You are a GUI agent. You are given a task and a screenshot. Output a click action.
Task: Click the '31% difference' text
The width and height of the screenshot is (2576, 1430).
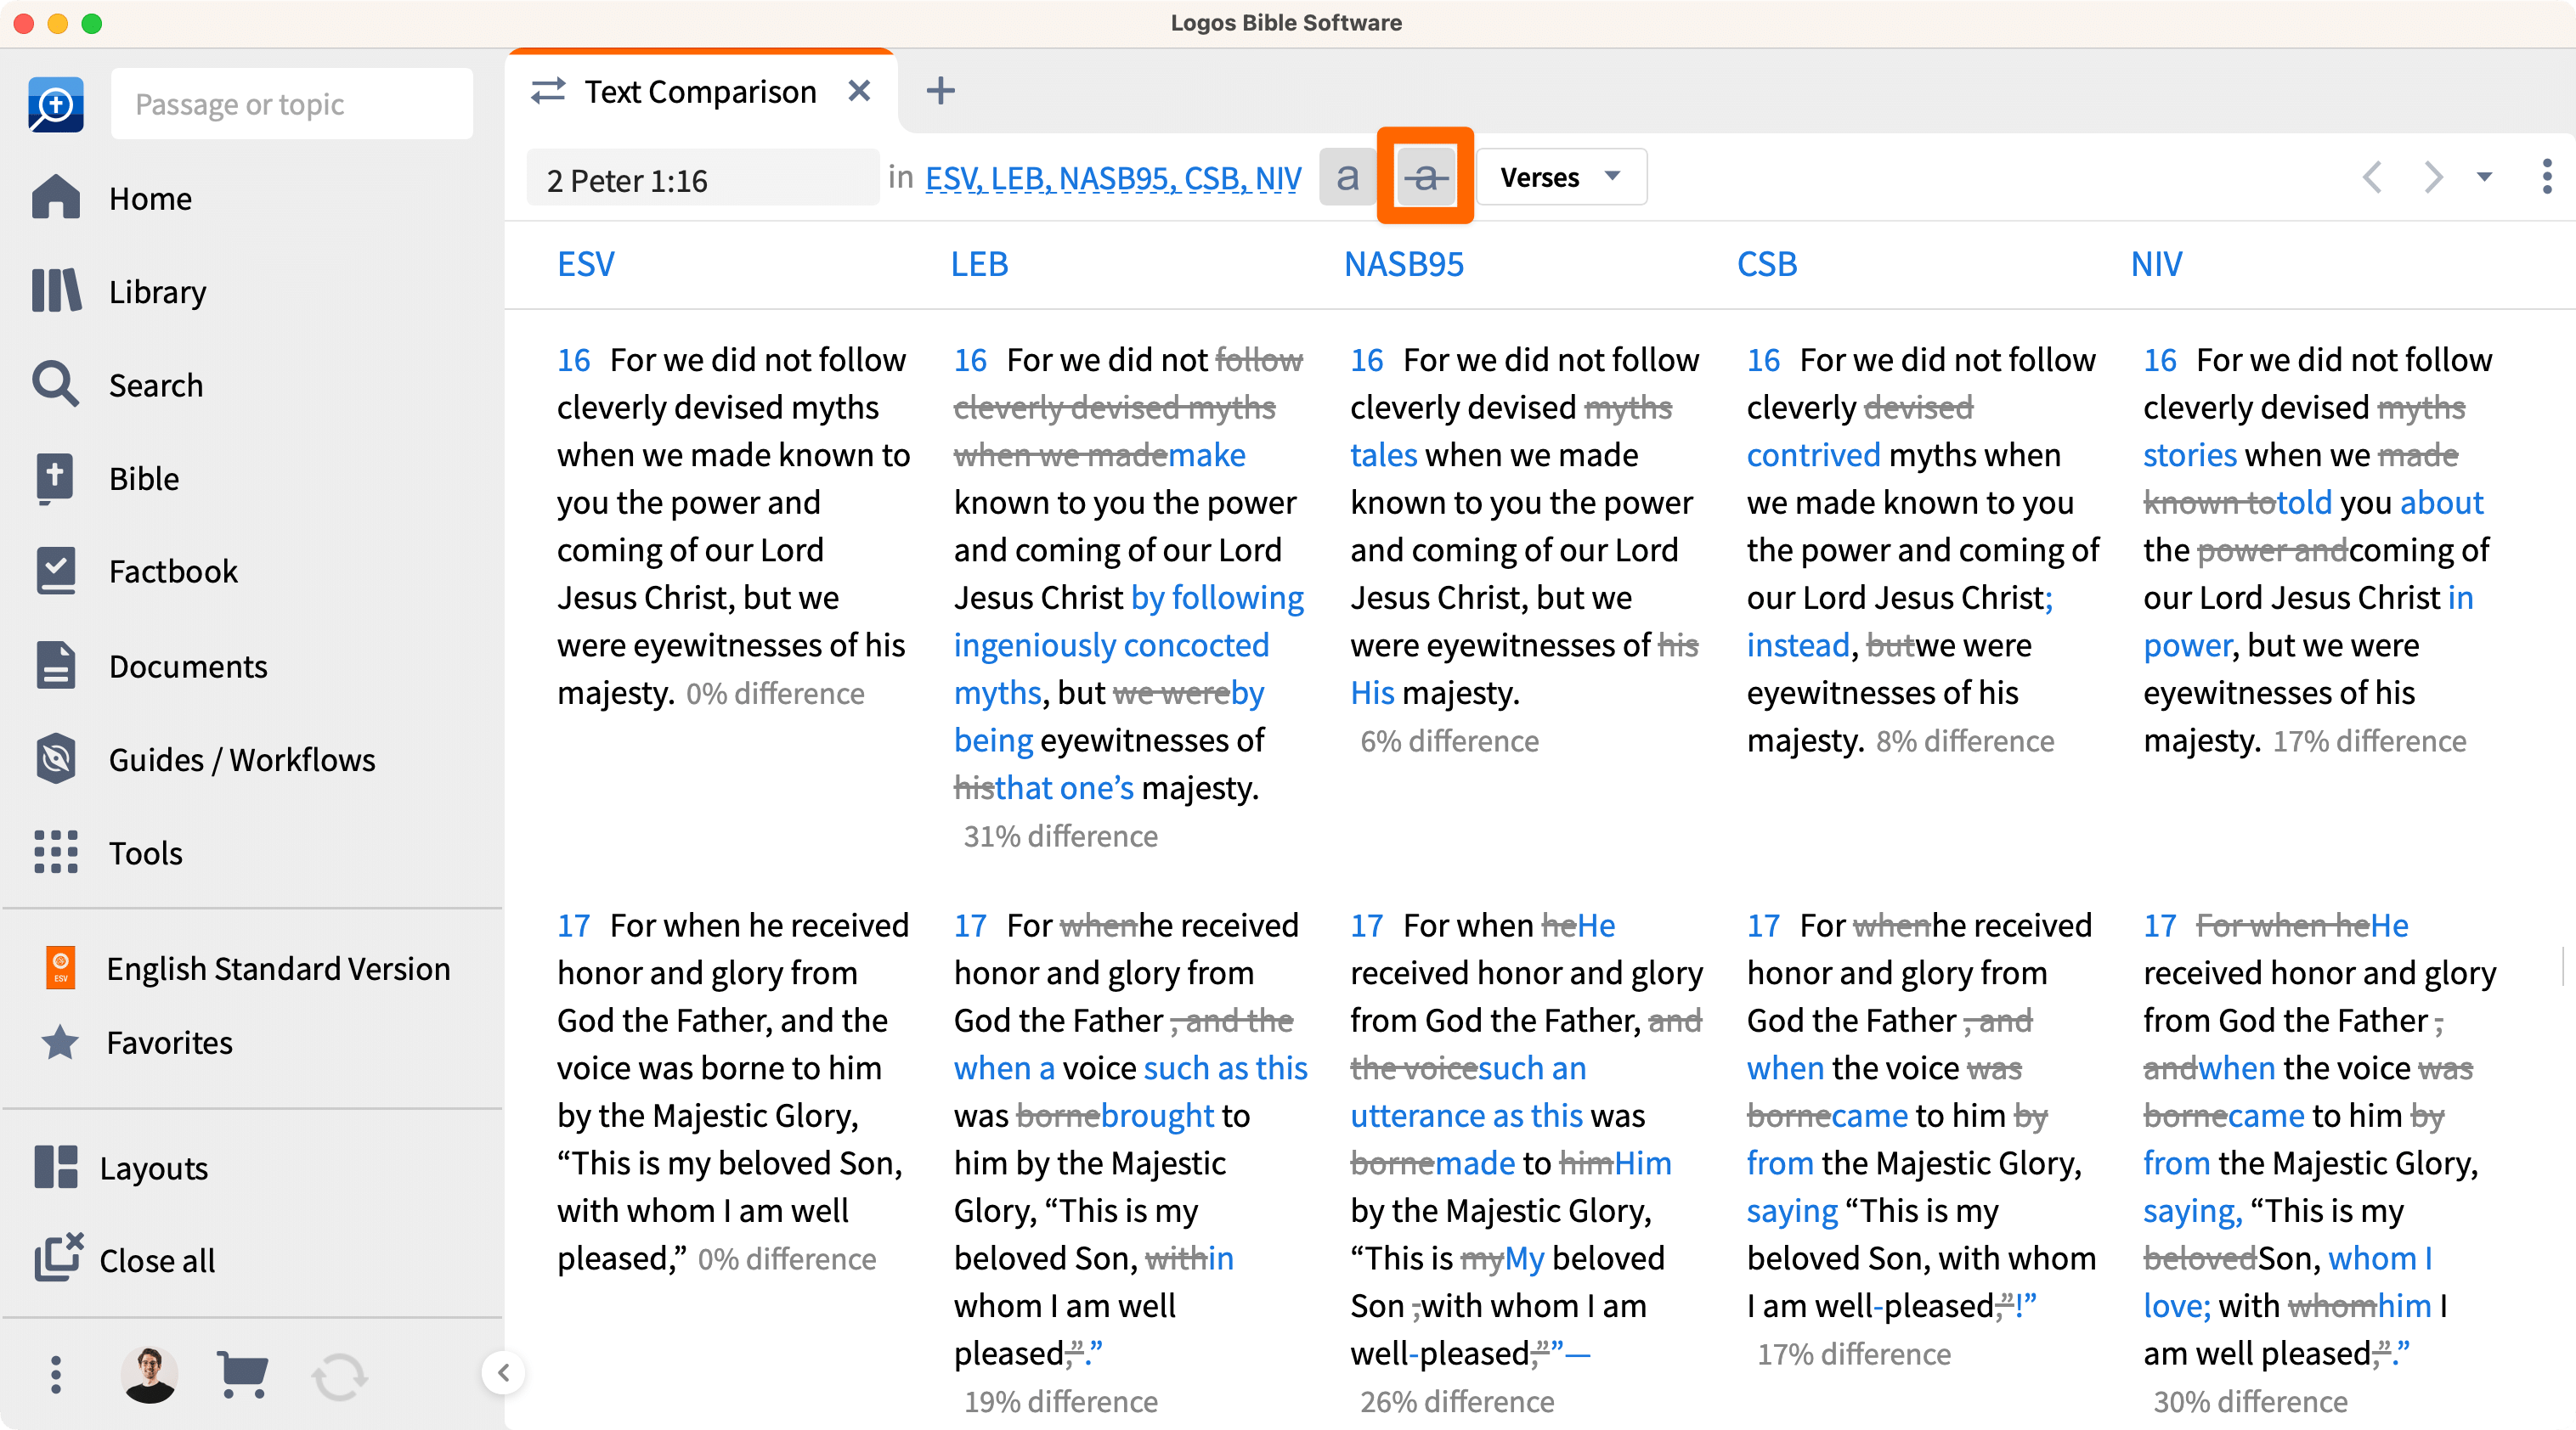tap(1061, 836)
